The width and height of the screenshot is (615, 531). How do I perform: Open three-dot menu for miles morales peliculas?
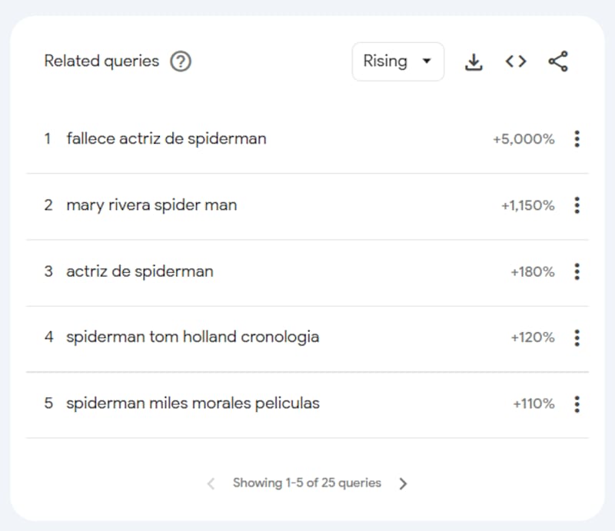click(x=577, y=404)
